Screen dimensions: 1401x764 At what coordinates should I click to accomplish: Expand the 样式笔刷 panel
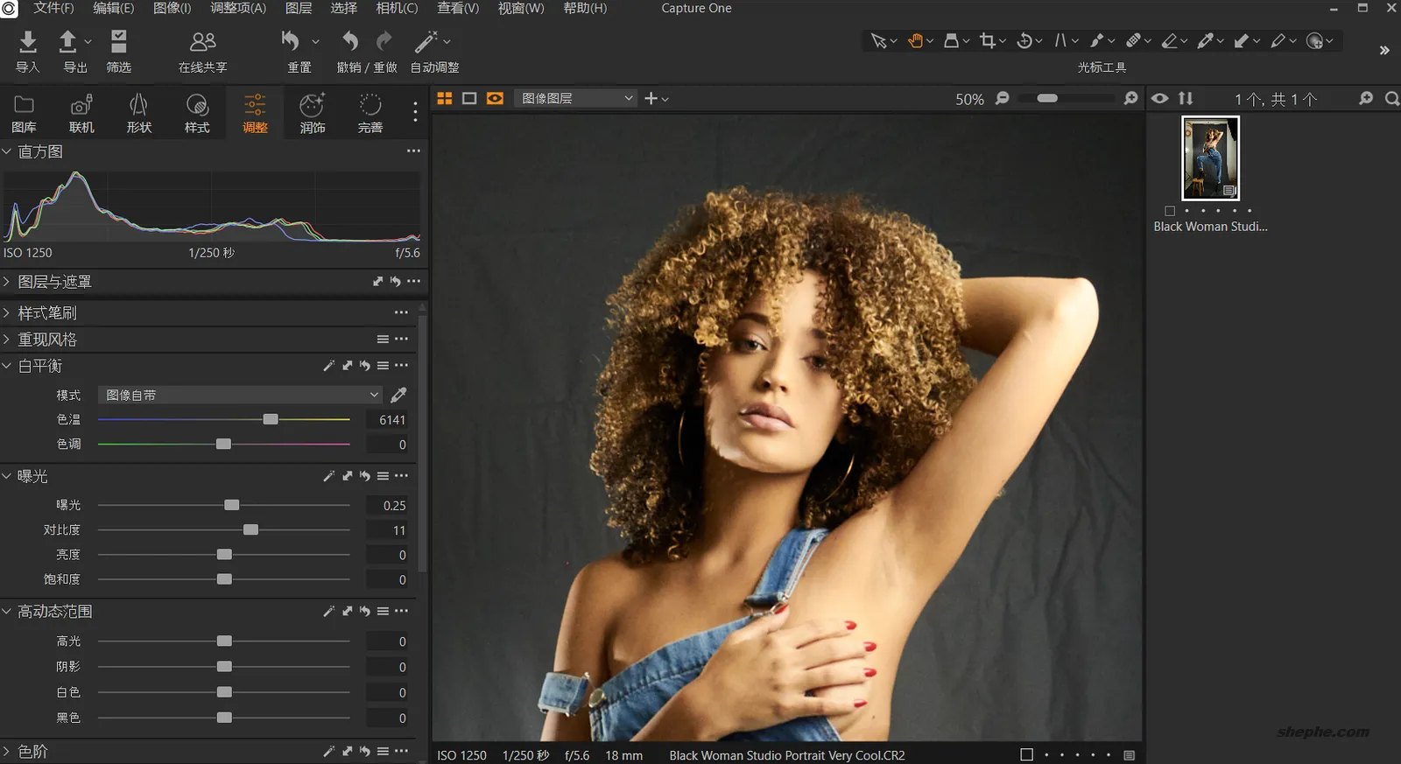(x=7, y=312)
